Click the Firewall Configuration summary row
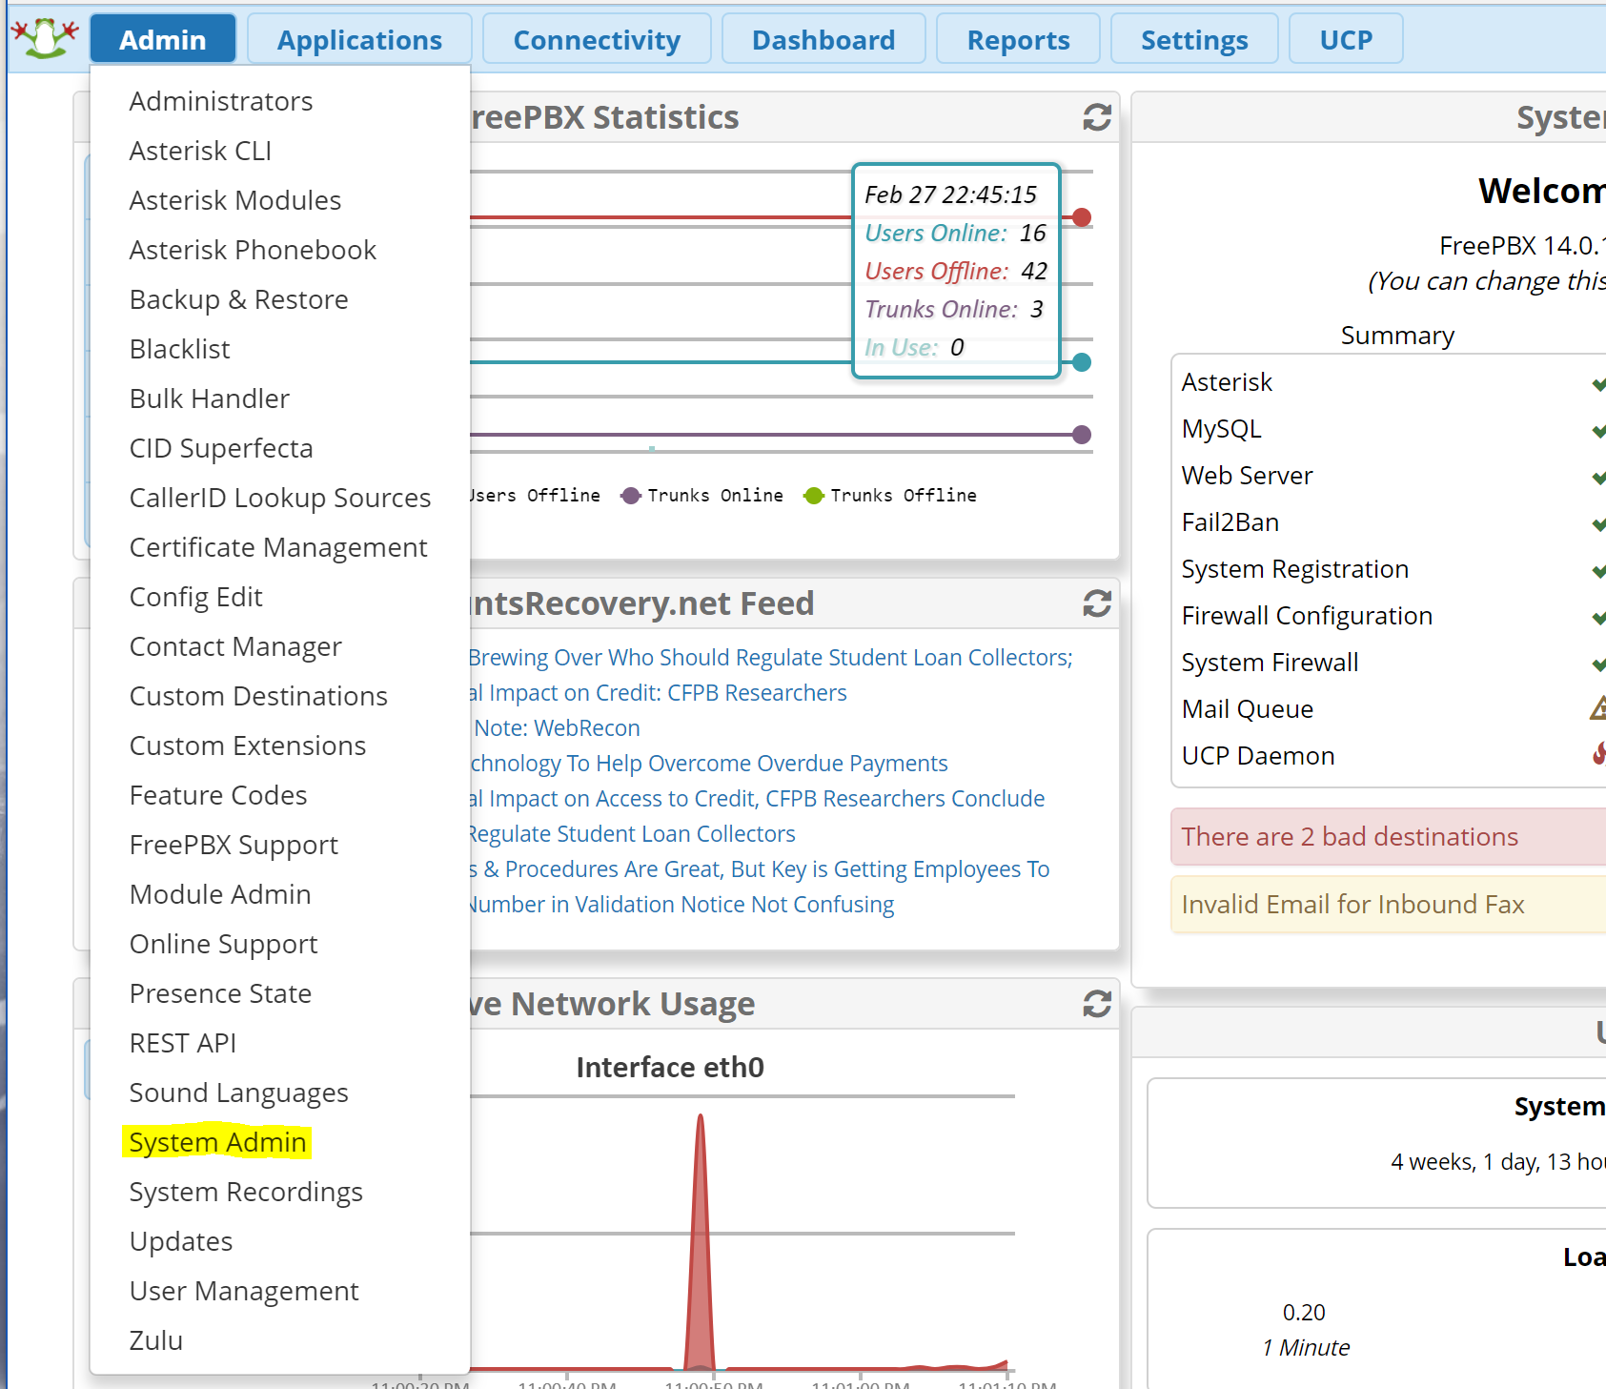 click(1390, 616)
